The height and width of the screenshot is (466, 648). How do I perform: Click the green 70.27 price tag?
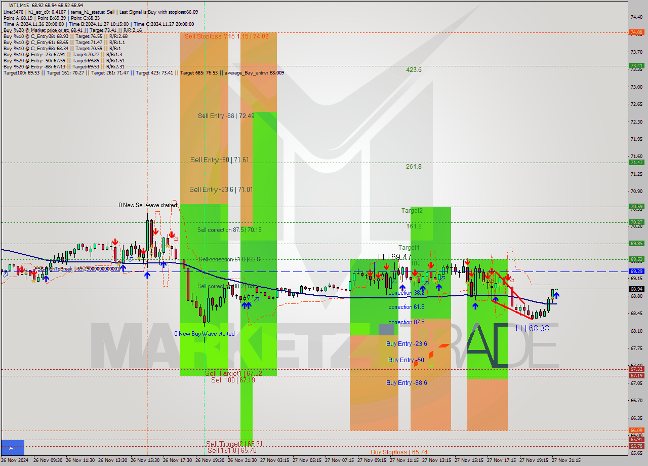pos(636,222)
